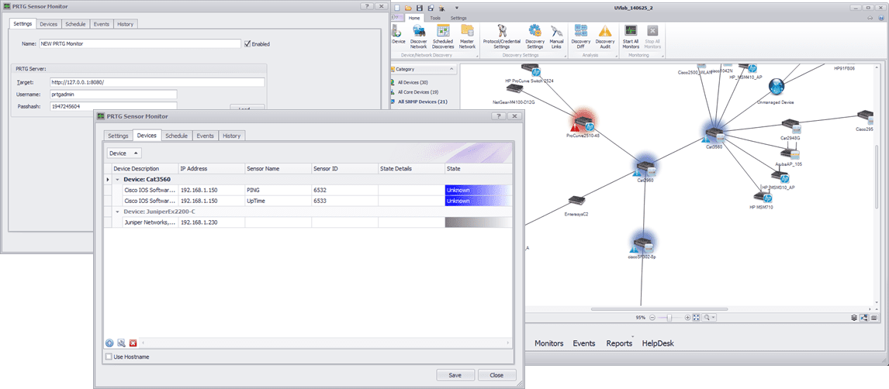Screen dimensions: 889x389
Task: Select the Unmanaged Device globe node
Action: (776, 87)
